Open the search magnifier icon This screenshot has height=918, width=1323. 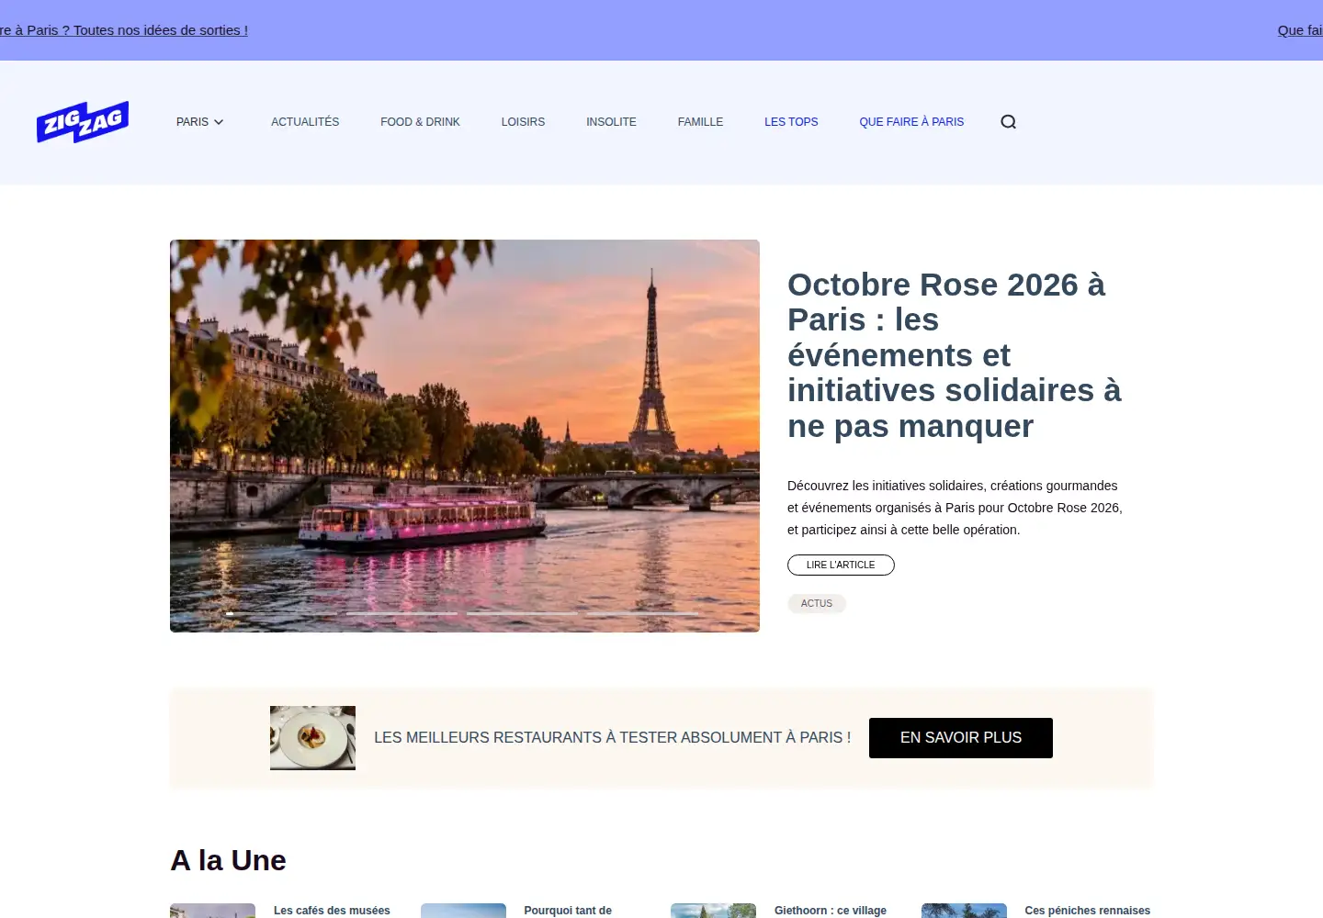point(1008,122)
